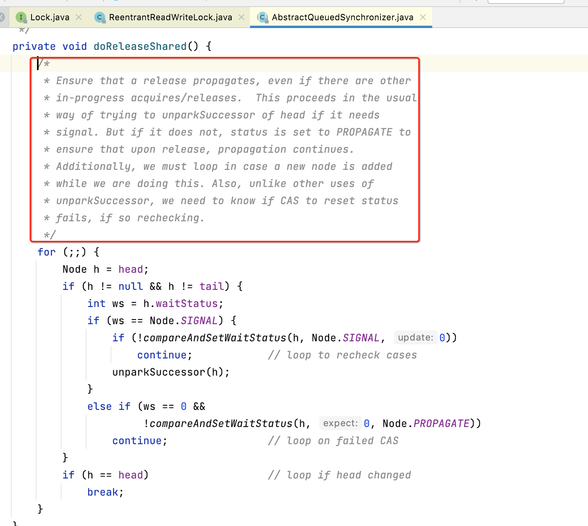Click the 'break;' statement

(x=105, y=492)
